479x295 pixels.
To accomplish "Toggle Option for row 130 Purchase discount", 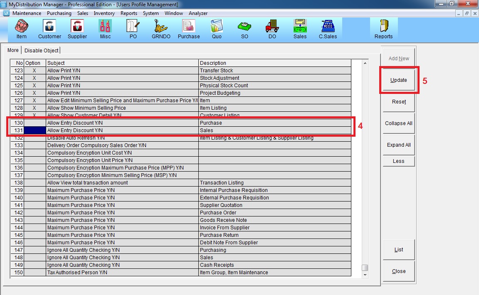I will [x=35, y=123].
